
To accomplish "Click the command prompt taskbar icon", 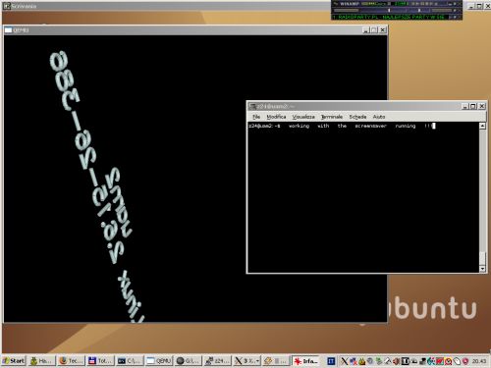I will (122, 361).
